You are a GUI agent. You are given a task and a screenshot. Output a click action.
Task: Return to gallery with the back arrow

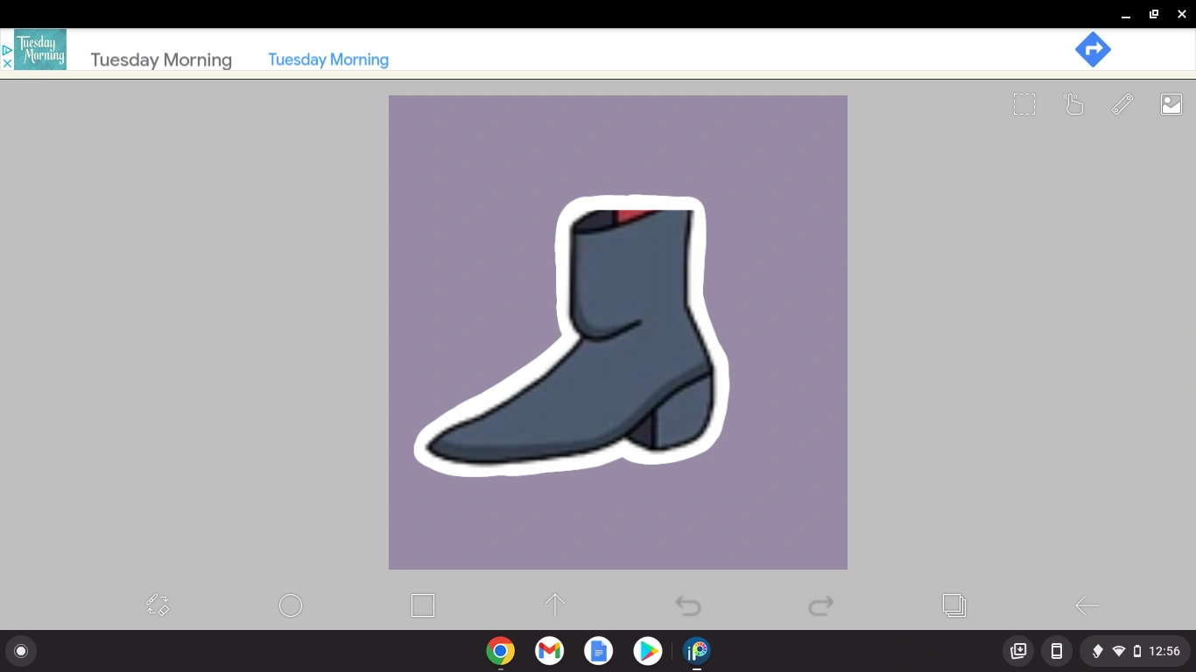tap(1087, 605)
